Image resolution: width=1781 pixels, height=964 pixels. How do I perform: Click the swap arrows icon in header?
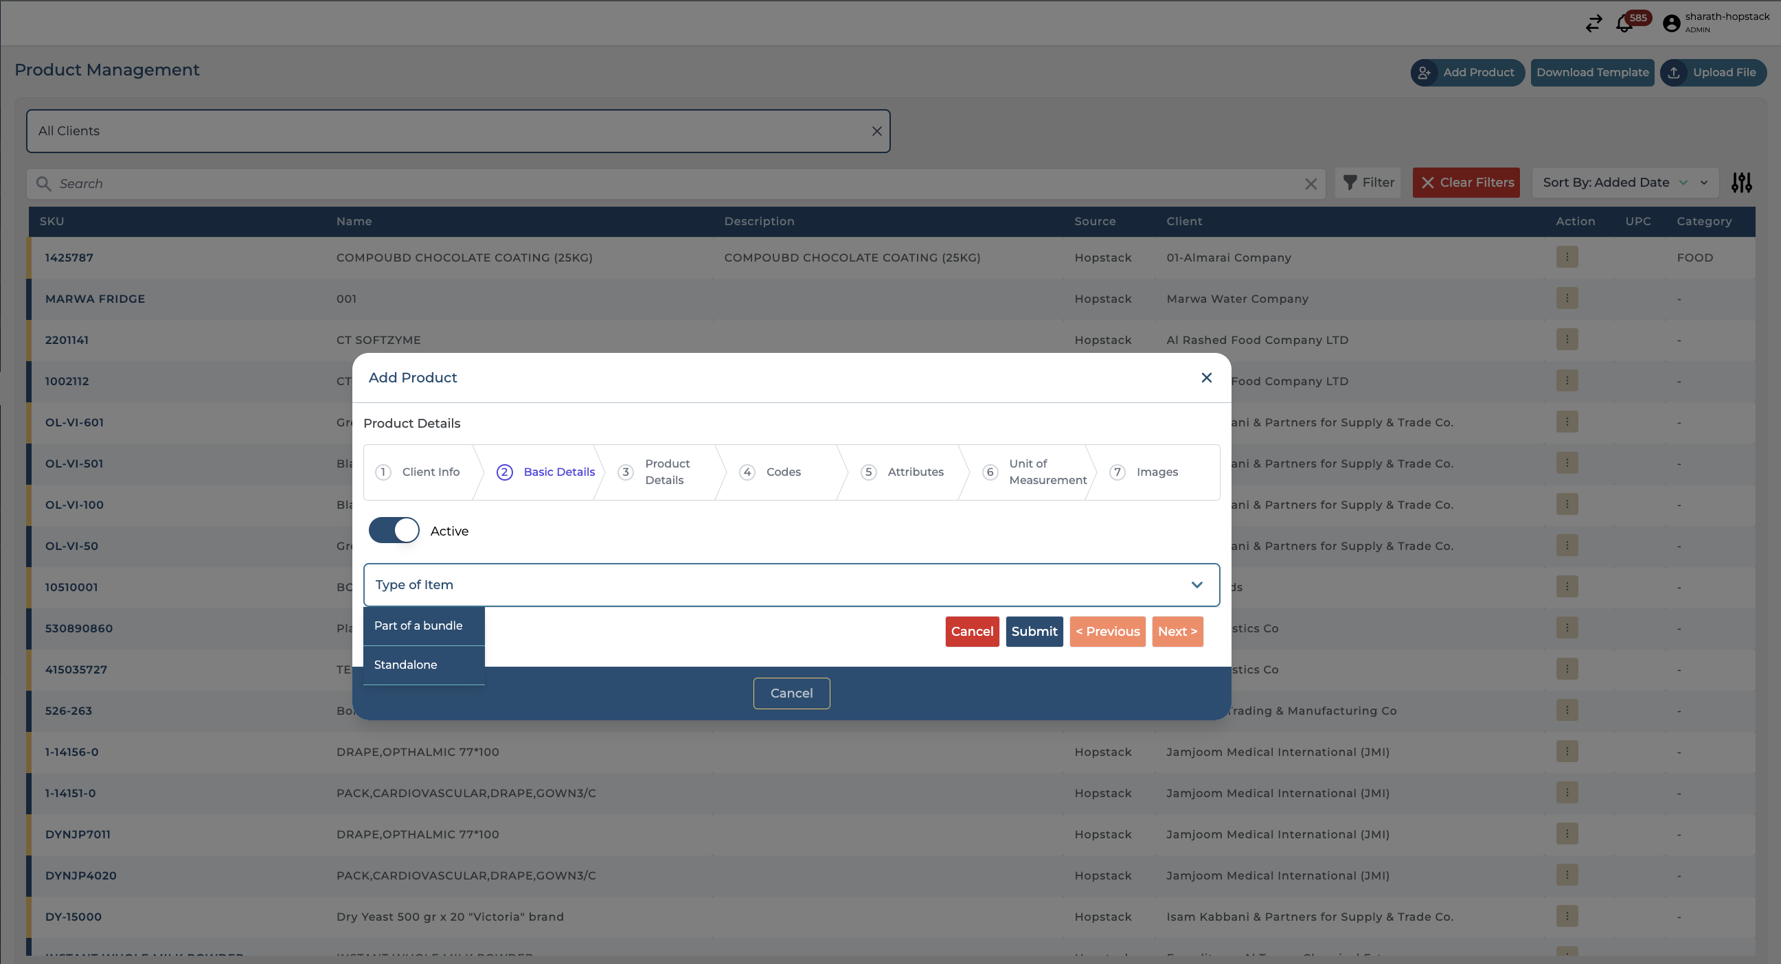tap(1593, 24)
